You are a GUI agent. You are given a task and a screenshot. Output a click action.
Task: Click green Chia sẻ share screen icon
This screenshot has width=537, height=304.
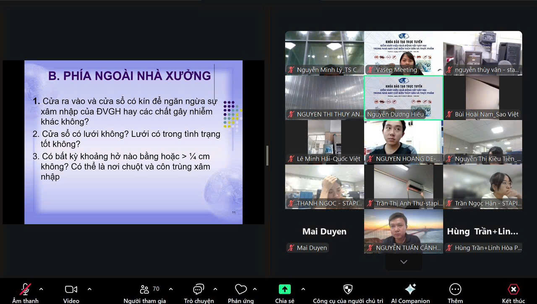click(x=285, y=289)
